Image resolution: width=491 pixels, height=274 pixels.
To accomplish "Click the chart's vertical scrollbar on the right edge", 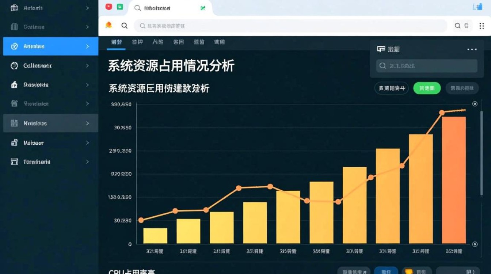I will tap(482, 153).
